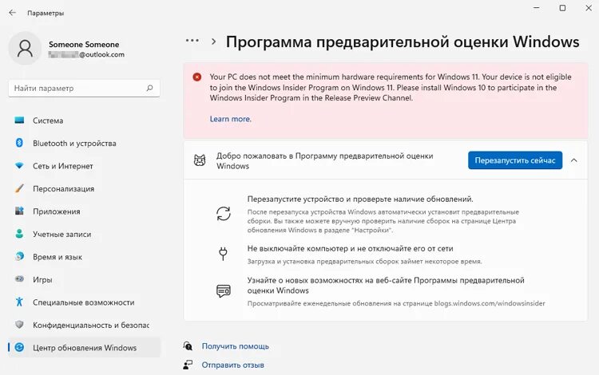Viewport: 599px width, 375px height.
Task: Click the Игры gamepad icon
Action: point(19,279)
